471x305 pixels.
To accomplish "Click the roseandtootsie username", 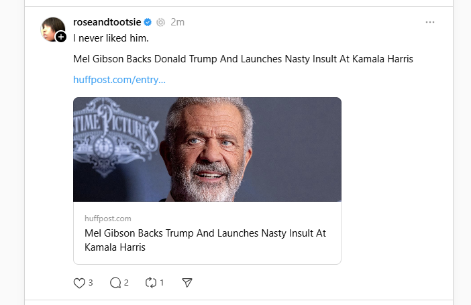I will (107, 22).
